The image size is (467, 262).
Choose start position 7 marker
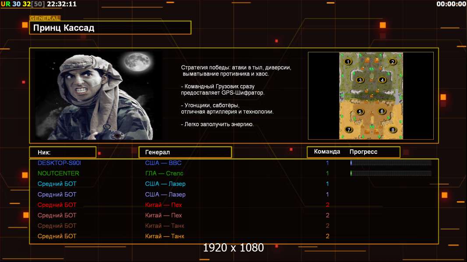(x=349, y=130)
